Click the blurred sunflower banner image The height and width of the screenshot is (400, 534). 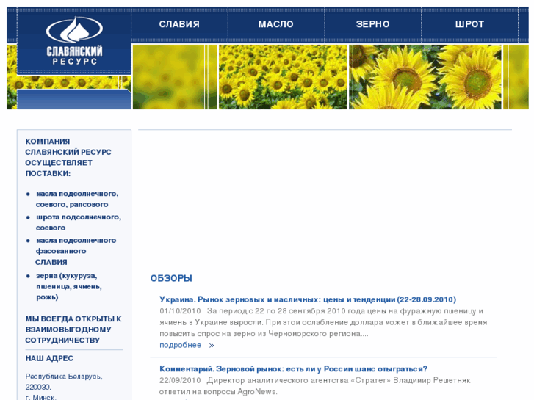point(174,77)
